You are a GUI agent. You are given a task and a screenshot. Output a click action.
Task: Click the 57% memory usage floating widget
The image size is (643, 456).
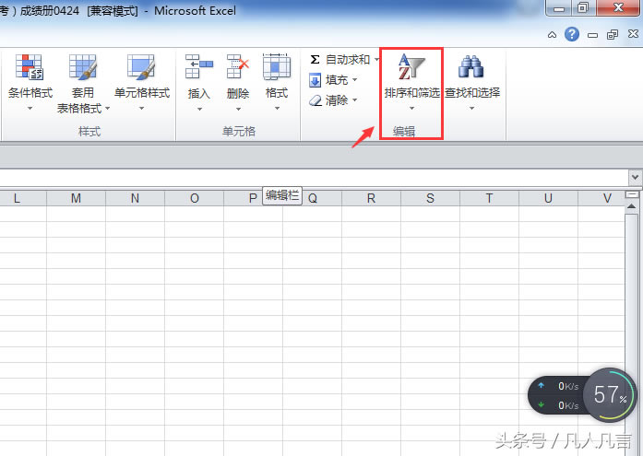610,396
